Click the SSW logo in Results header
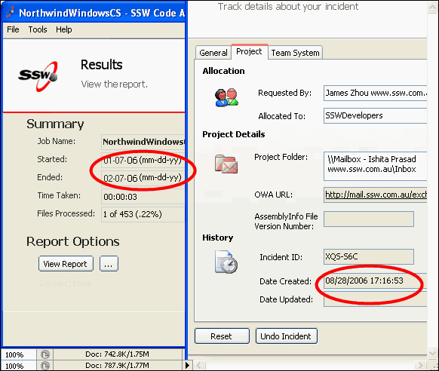This screenshot has height=371, width=439. pos(38,76)
